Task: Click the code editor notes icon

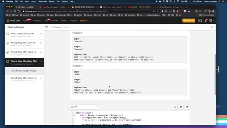Action: pyautogui.click(x=175, y=107)
